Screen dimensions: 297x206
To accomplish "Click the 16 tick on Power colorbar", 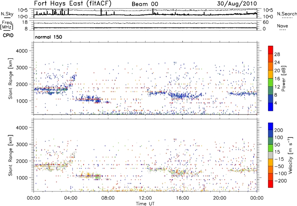I will (277, 79).
